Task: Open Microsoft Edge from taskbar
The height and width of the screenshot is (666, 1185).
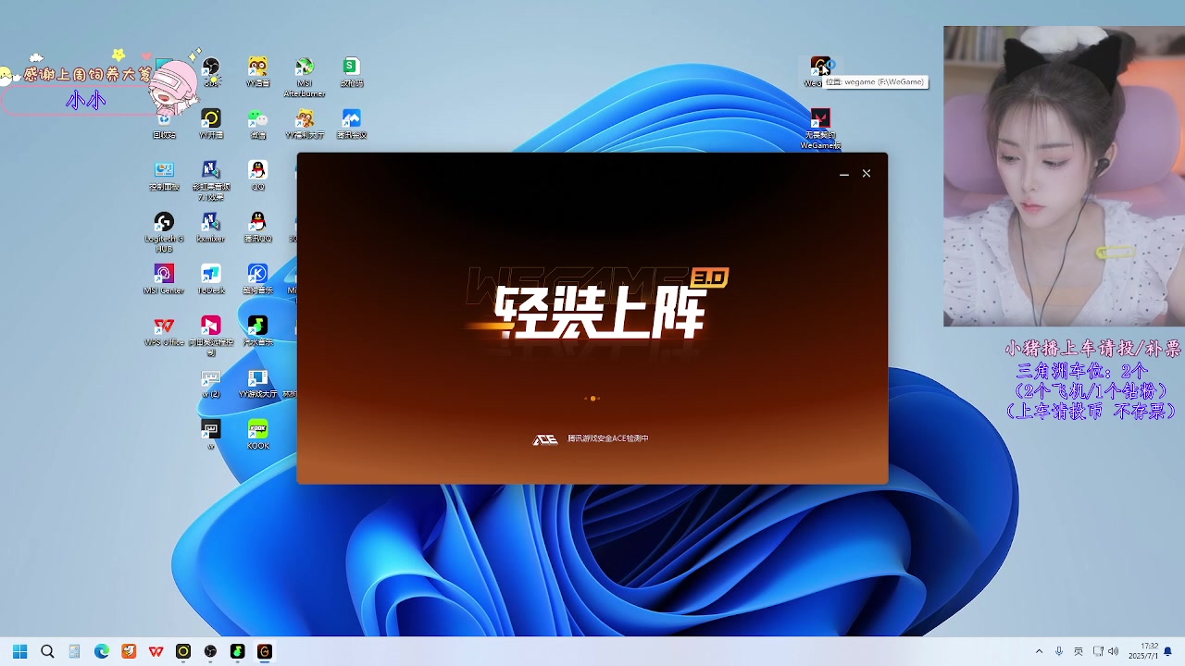Action: [102, 651]
